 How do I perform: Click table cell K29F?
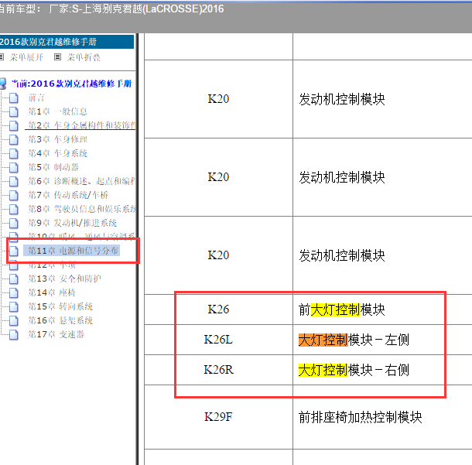pyautogui.click(x=218, y=417)
